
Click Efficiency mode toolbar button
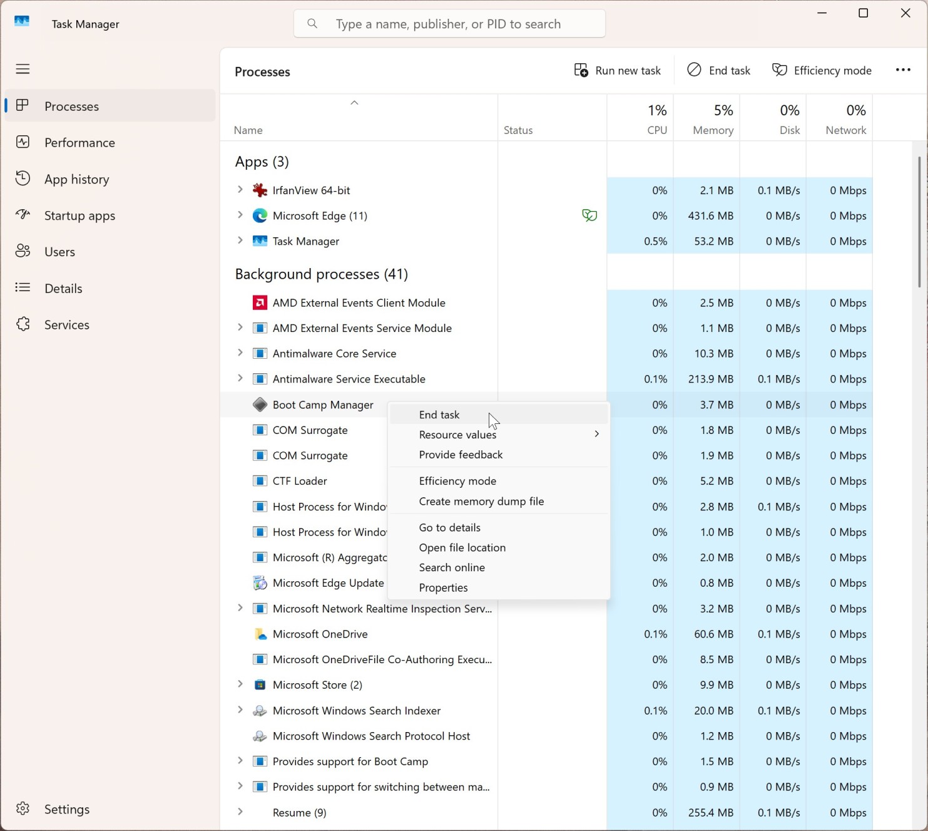pos(822,70)
